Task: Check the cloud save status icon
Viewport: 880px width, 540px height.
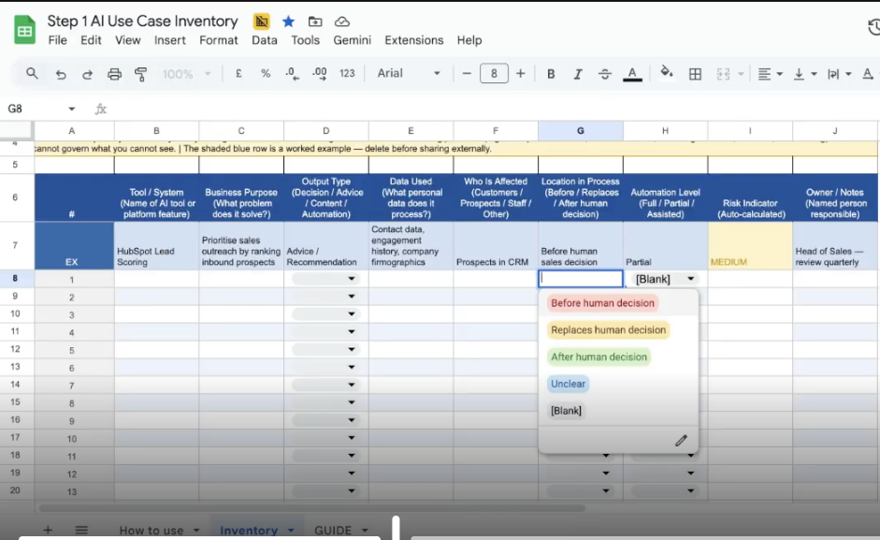Action: [x=341, y=22]
